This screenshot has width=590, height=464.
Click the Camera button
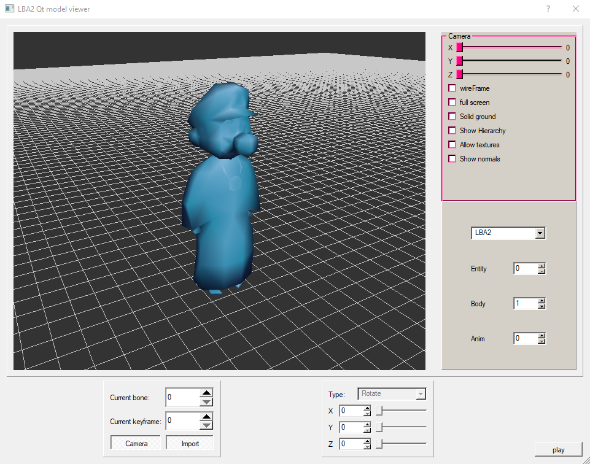136,443
